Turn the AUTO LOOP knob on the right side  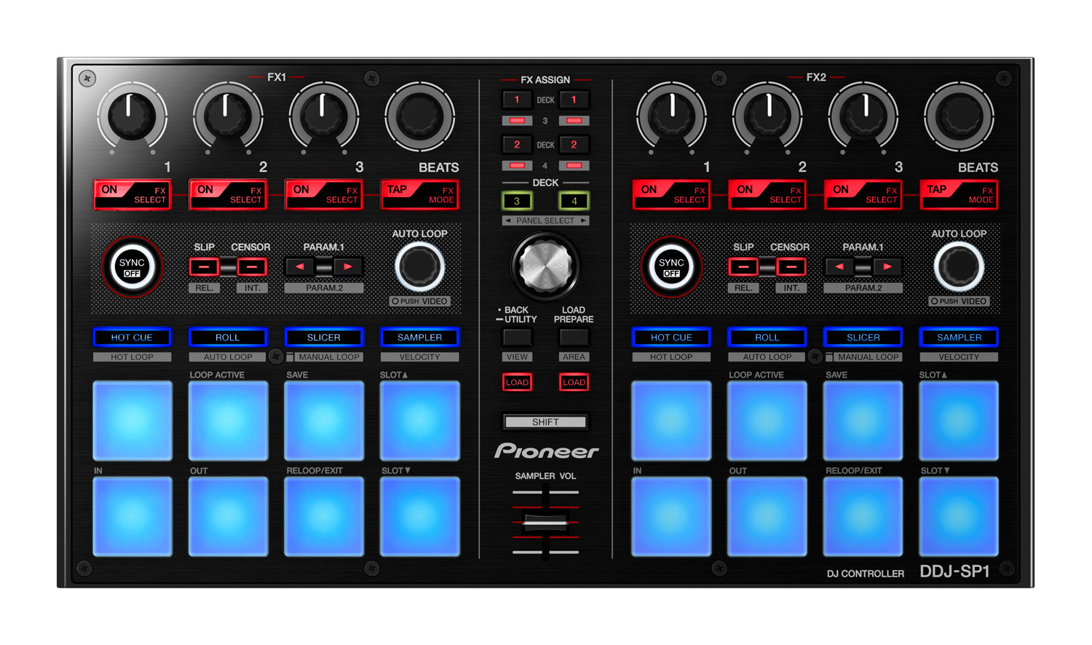coord(959,267)
